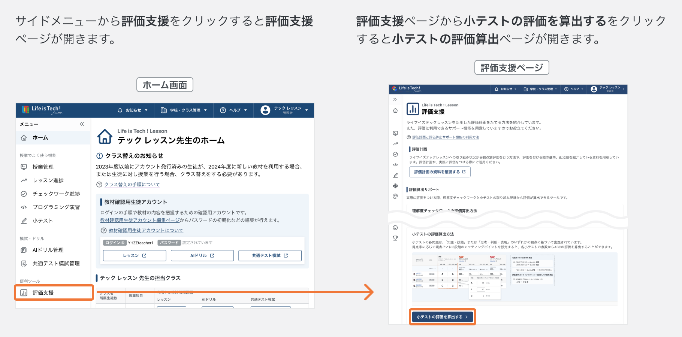This screenshot has width=682, height=337.
Task: Open programming practice code icon in collapsed sidebar
Action: coord(395,165)
